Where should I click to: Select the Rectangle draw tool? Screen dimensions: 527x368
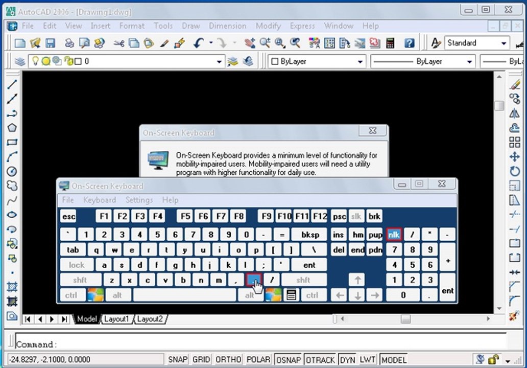(12, 142)
